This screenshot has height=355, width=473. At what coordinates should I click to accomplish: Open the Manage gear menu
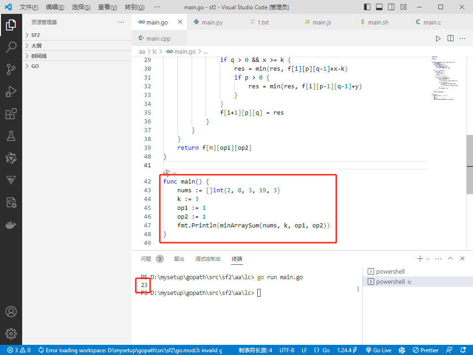point(11,334)
